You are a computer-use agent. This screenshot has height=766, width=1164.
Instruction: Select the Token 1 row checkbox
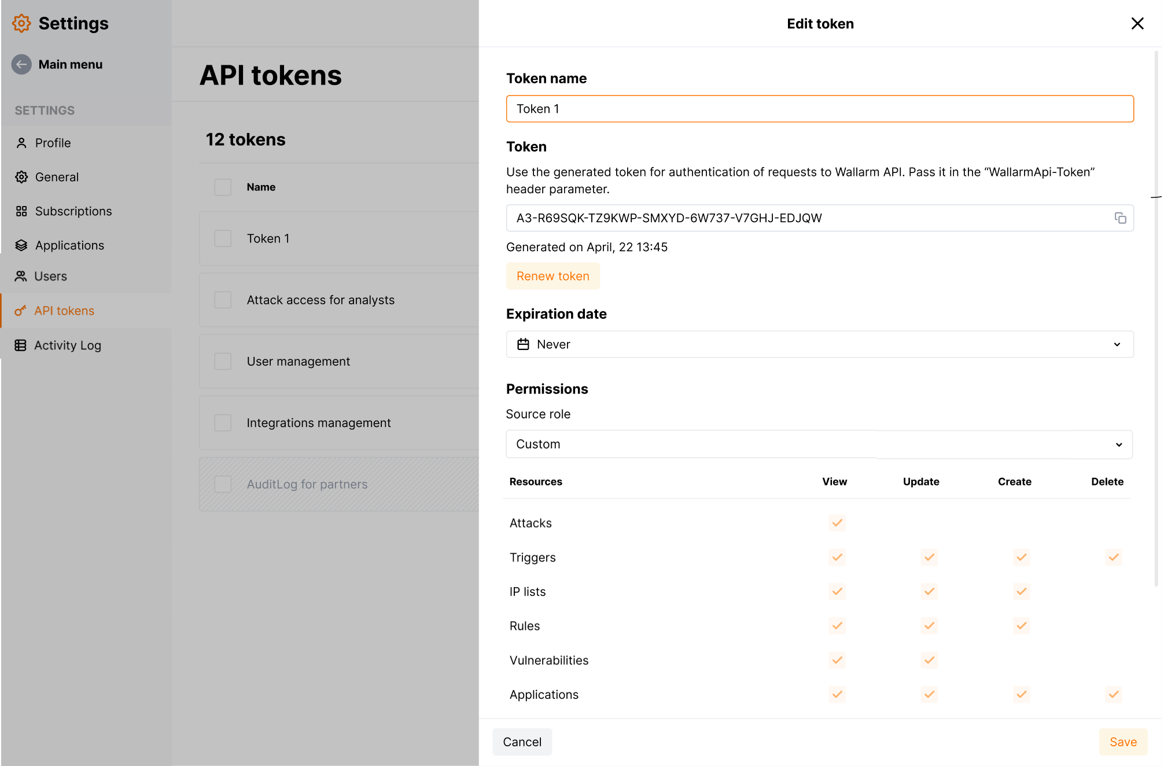(223, 238)
